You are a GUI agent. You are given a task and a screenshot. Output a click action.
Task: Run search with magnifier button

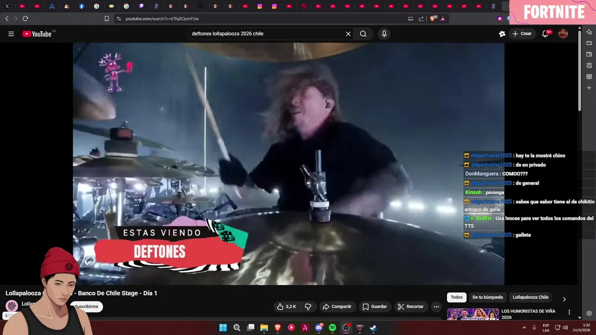tap(363, 33)
